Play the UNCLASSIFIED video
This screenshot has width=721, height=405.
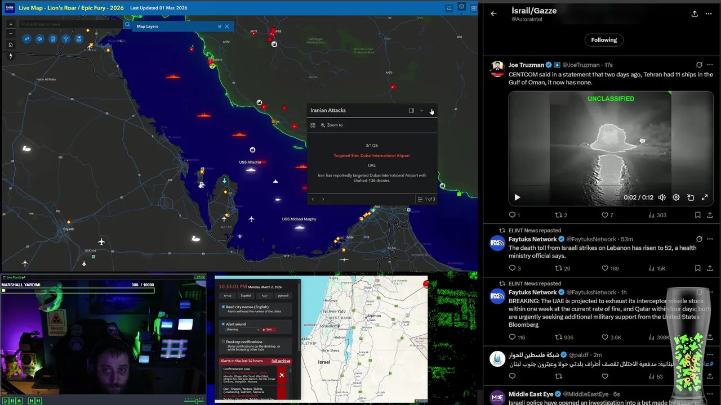tap(517, 197)
